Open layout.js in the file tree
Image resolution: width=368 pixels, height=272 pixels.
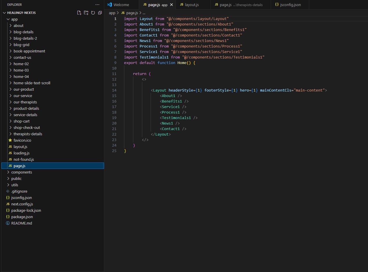tap(52, 147)
